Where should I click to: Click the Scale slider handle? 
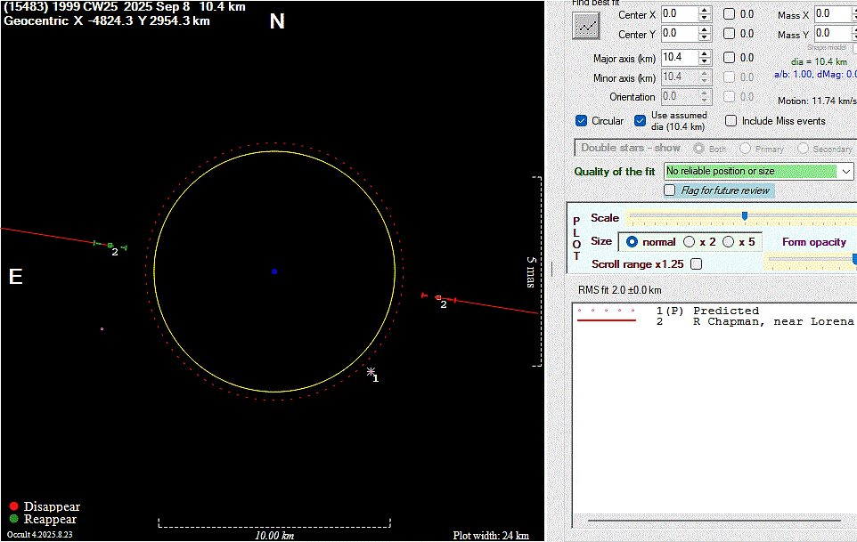[745, 216]
